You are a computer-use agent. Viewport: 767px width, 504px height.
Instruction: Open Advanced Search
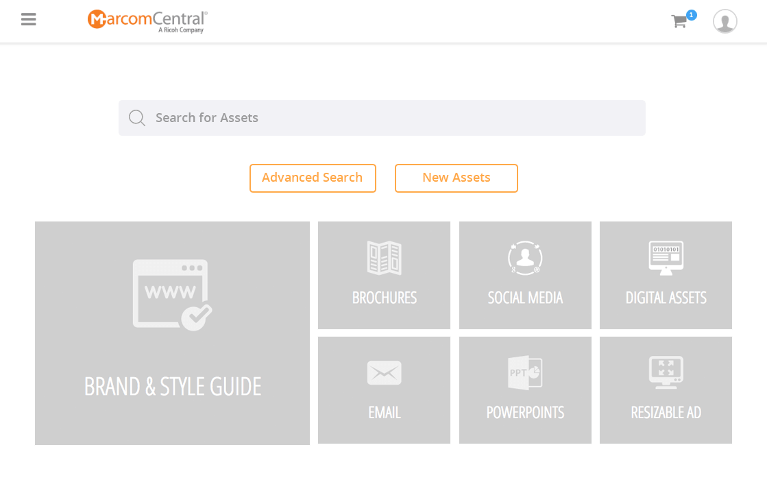pos(313,178)
